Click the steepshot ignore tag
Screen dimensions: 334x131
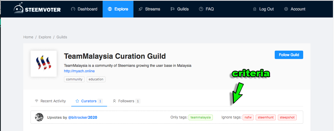click(x=287, y=117)
